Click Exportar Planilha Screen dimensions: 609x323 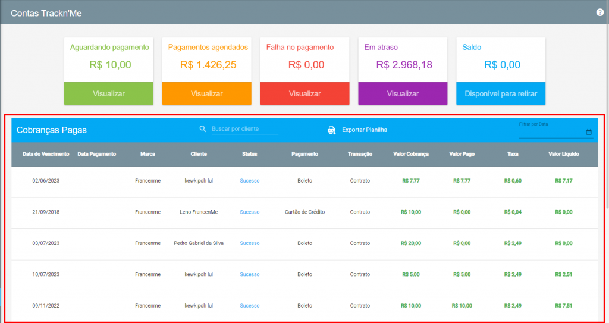click(365, 130)
